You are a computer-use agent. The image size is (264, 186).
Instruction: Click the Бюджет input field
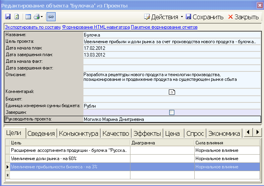point(172,99)
